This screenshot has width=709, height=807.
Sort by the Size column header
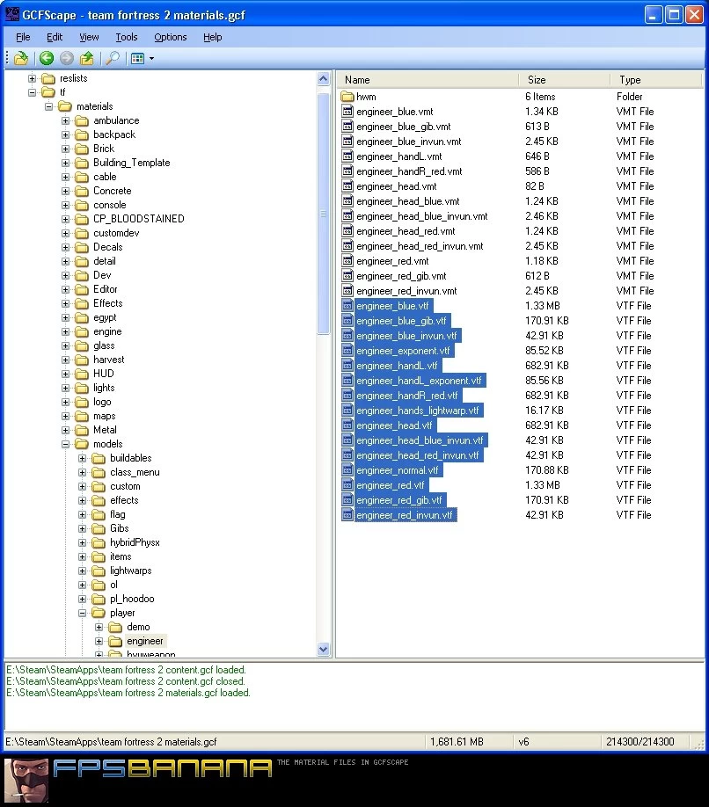565,80
